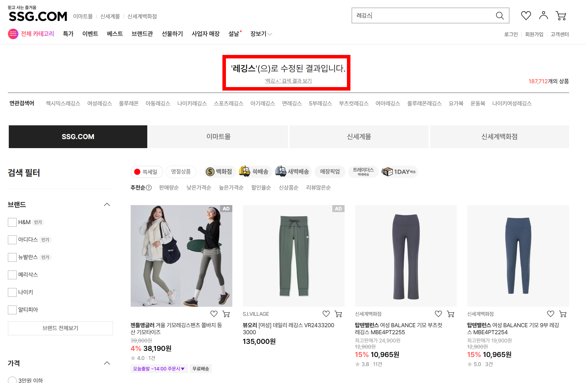Open the My Account person icon
Screen dimensions: 586x383
tap(543, 15)
